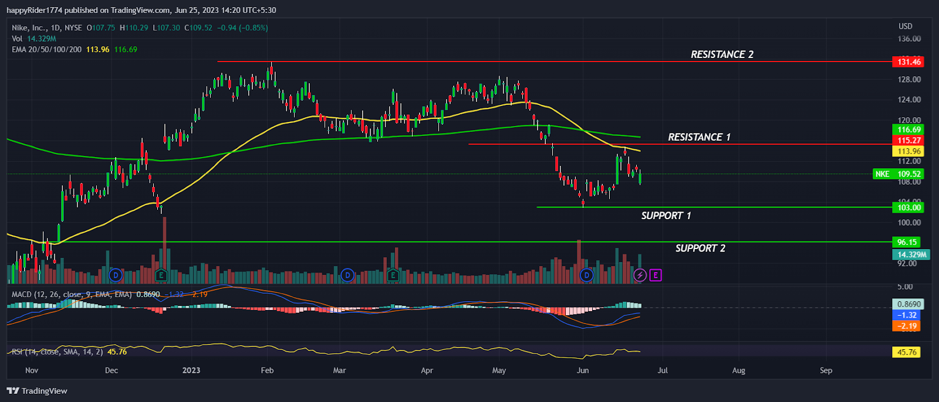Click the 14.329M volume axis label
939x402 pixels.
911,254
